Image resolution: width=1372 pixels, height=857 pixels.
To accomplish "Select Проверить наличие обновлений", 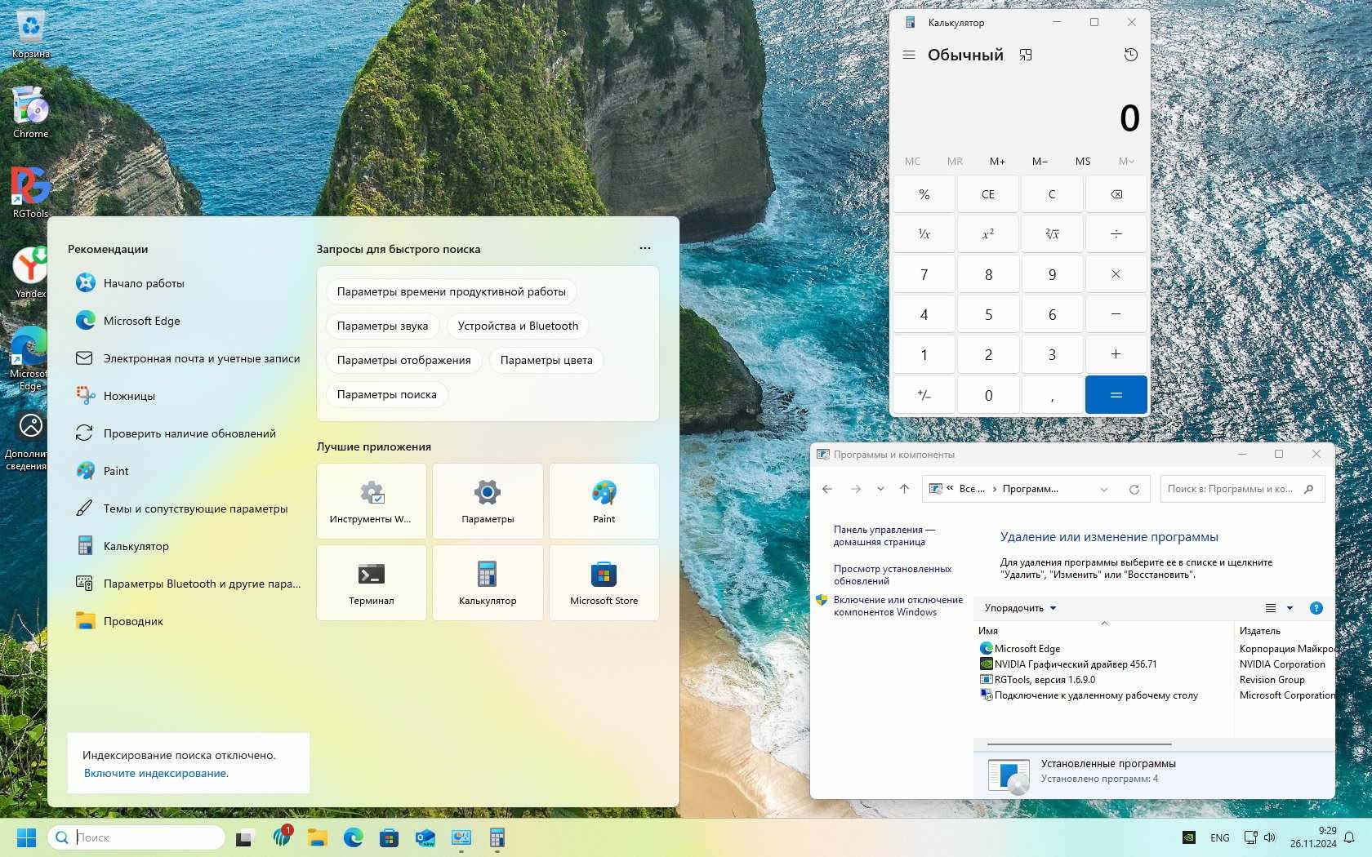I will pos(186,433).
